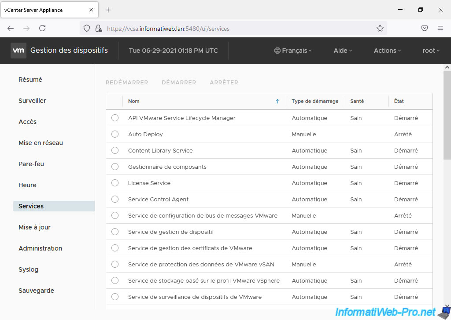Open the Français language dropdown
Viewport: 451px width, 320px height.
point(293,51)
